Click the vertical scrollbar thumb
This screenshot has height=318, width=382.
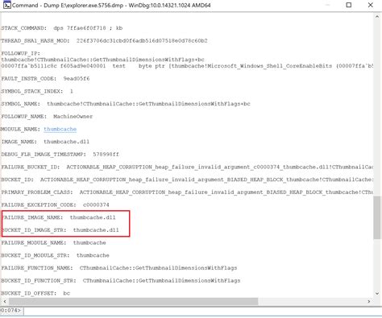(x=377, y=217)
